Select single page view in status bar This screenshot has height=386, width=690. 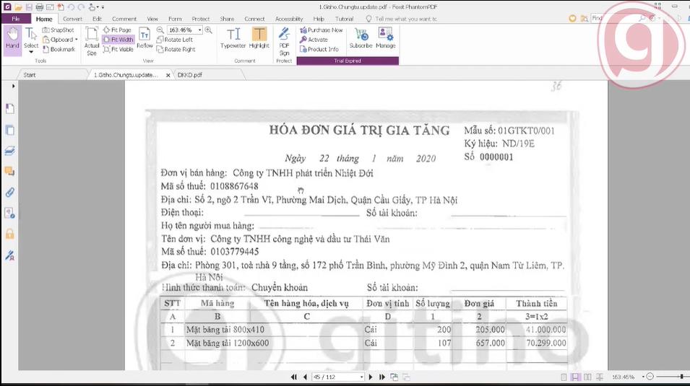tap(564, 377)
